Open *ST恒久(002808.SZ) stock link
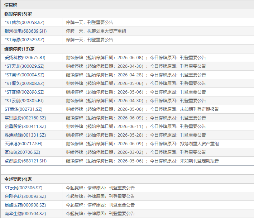This screenshot has width=254, height=218. coord(24,84)
